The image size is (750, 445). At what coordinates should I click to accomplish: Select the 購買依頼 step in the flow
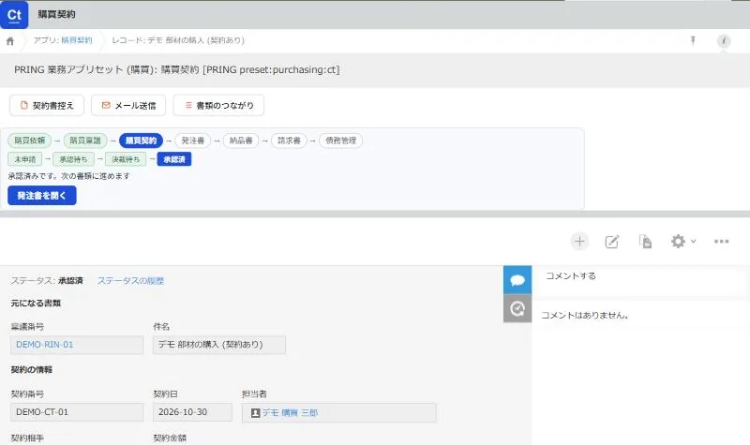[x=30, y=141]
